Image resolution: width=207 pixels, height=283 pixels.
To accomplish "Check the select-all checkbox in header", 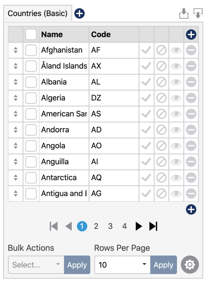I will pos(31,34).
